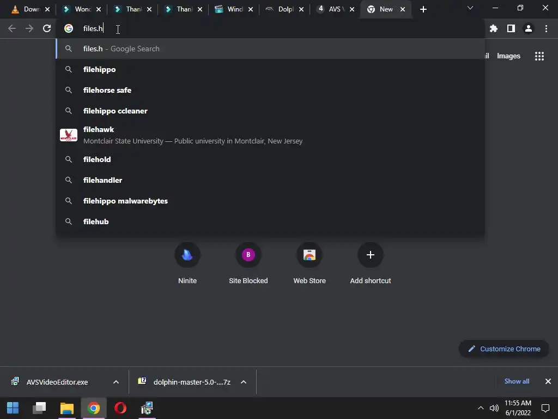Viewport: 558px width, 419px height.
Task: Open Chrome's three-dot menu
Action: pyautogui.click(x=546, y=28)
